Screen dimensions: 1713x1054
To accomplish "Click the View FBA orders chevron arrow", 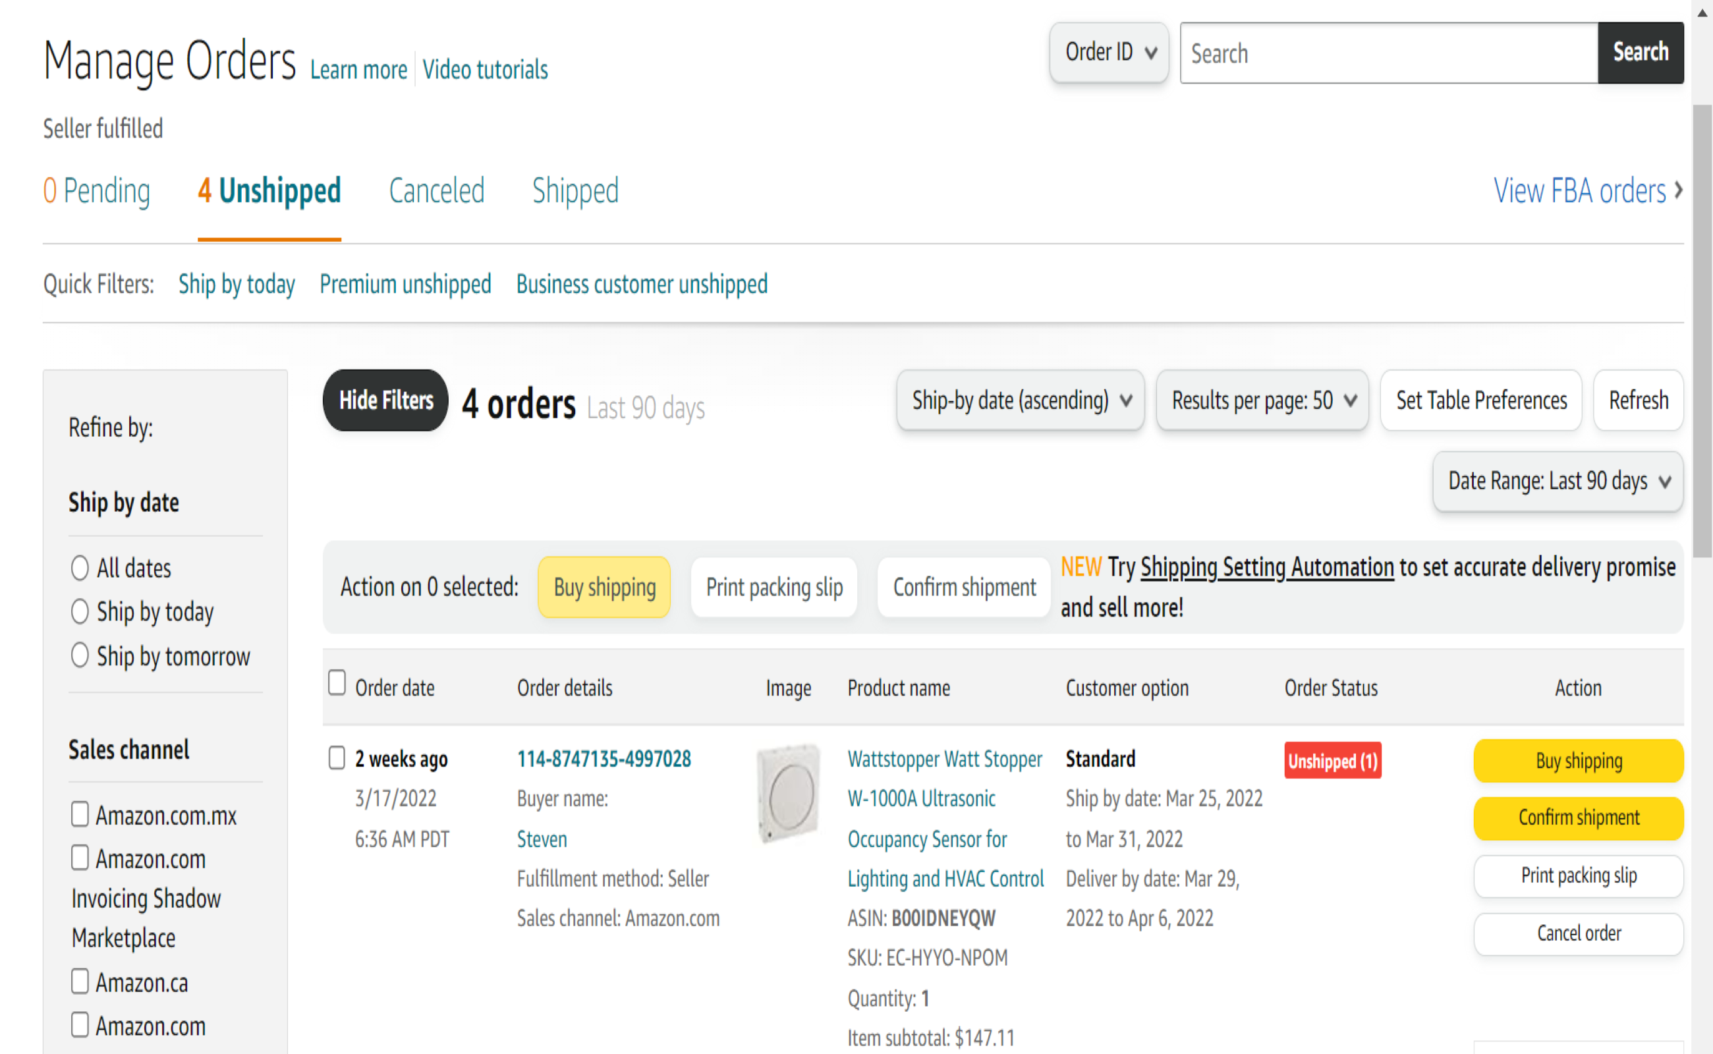I will coord(1678,190).
